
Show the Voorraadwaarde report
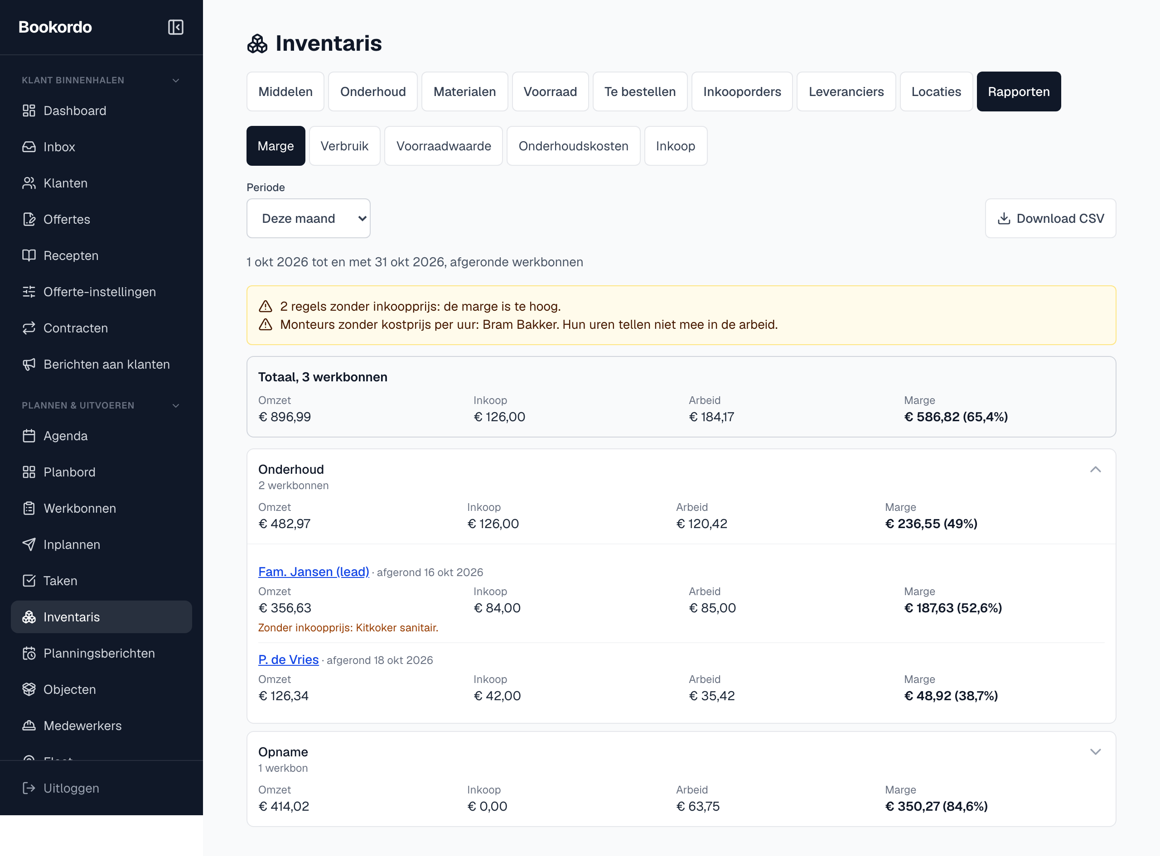[x=444, y=146]
